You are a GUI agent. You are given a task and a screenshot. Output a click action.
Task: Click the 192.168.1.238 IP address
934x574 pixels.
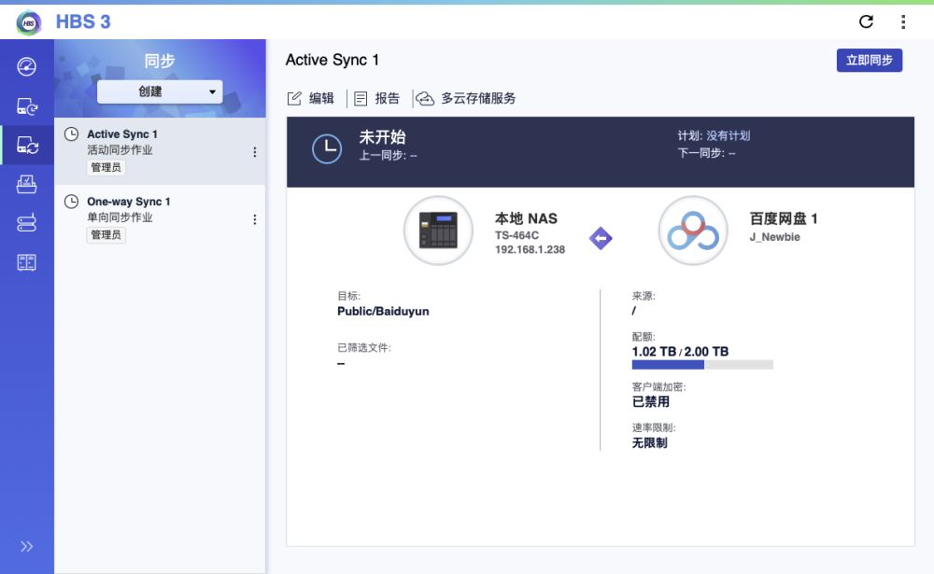[531, 249]
